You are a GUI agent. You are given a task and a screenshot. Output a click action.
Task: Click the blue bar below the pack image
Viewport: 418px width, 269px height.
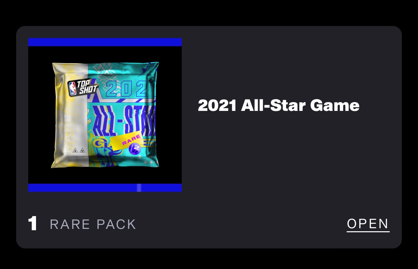pos(105,188)
